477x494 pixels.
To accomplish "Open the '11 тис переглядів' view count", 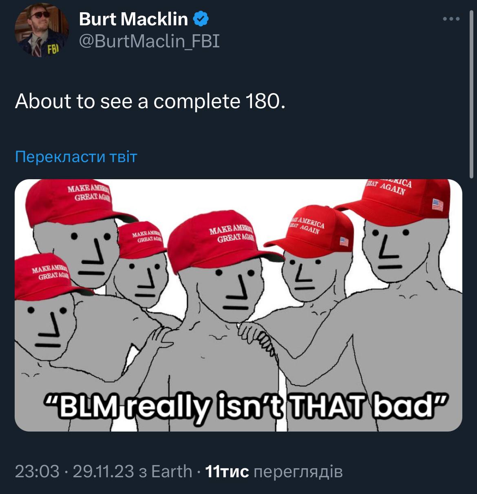I will click(274, 471).
